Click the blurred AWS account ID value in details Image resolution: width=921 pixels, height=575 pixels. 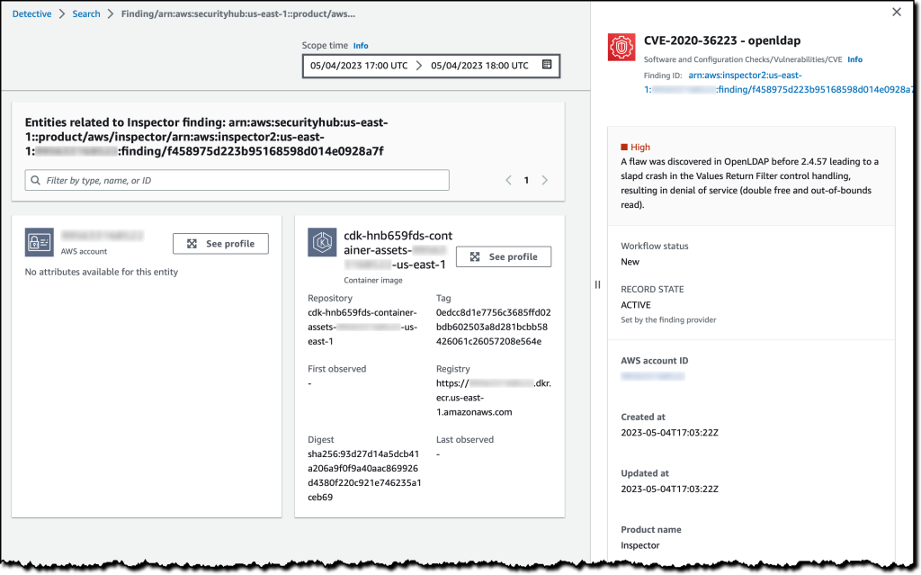653,376
